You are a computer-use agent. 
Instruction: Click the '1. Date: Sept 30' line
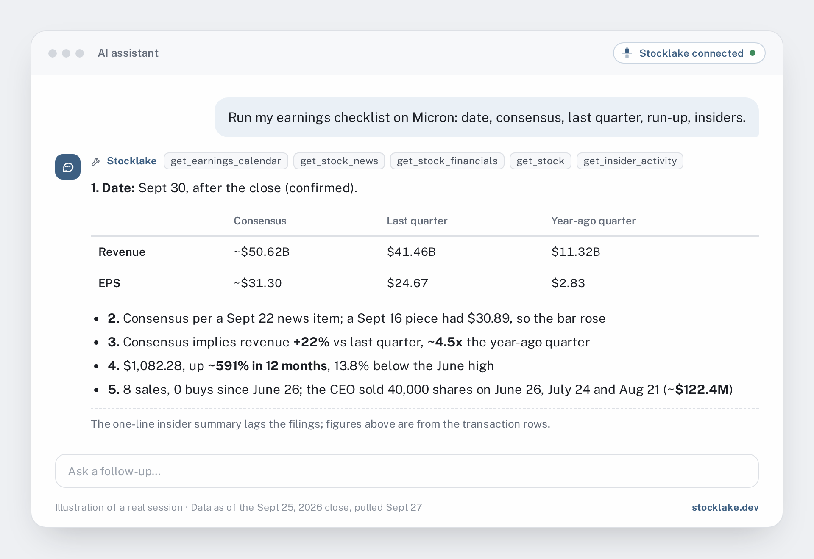(224, 188)
